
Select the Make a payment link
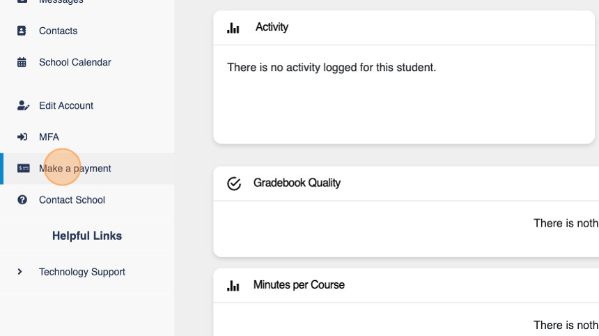pyautogui.click(x=75, y=168)
